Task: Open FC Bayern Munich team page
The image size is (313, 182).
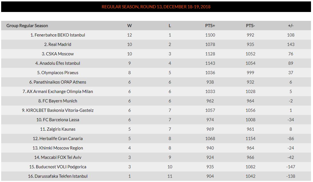Action: (58, 101)
